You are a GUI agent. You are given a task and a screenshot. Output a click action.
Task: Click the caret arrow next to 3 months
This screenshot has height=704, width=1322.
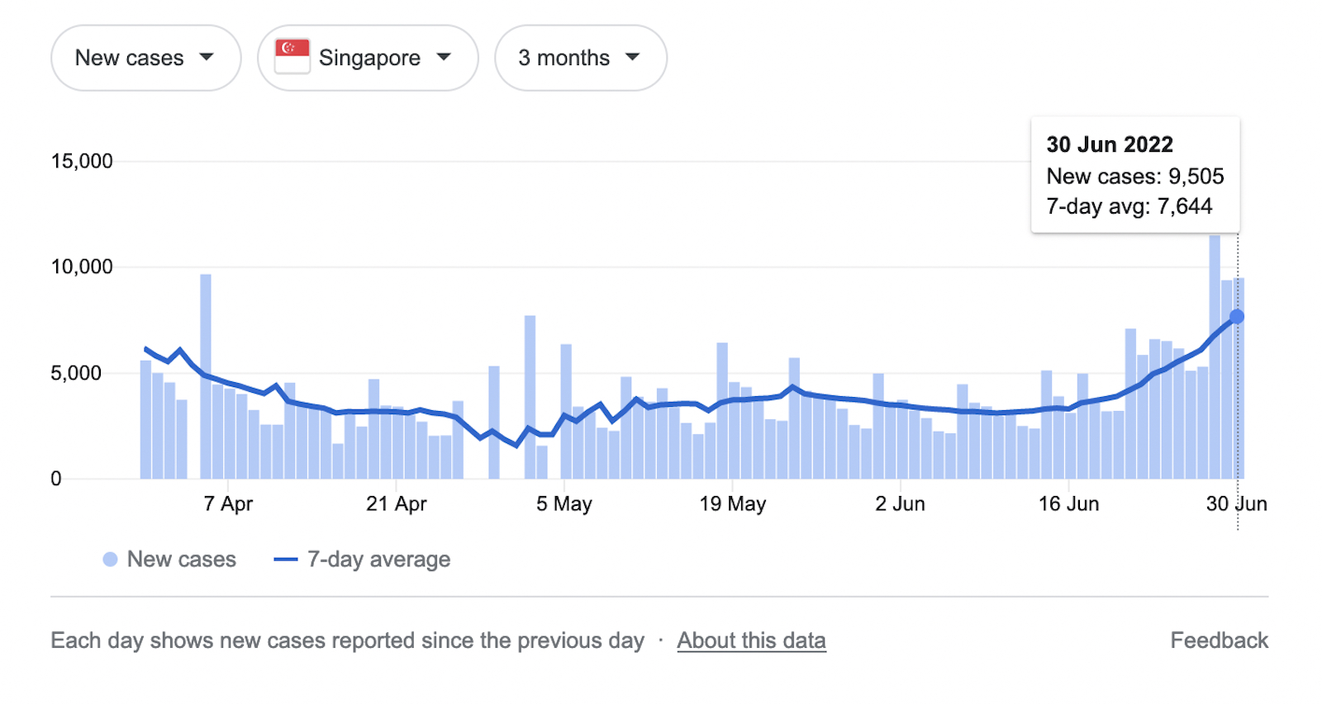click(x=633, y=57)
